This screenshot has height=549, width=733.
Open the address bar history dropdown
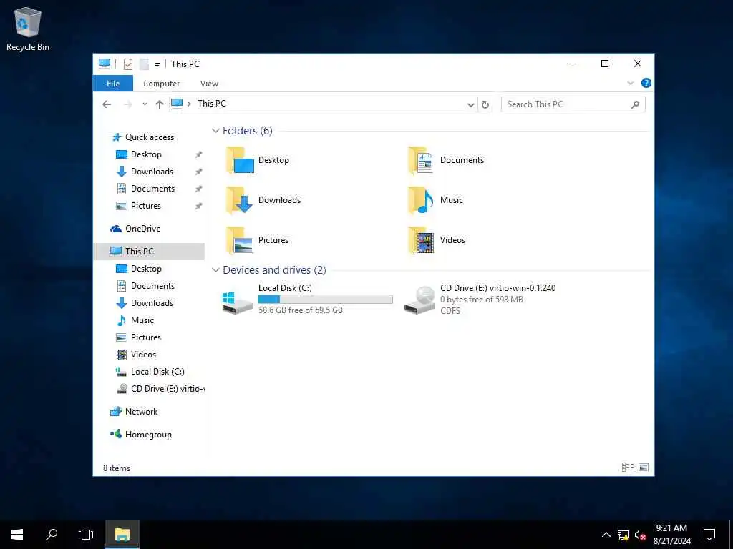(x=471, y=104)
